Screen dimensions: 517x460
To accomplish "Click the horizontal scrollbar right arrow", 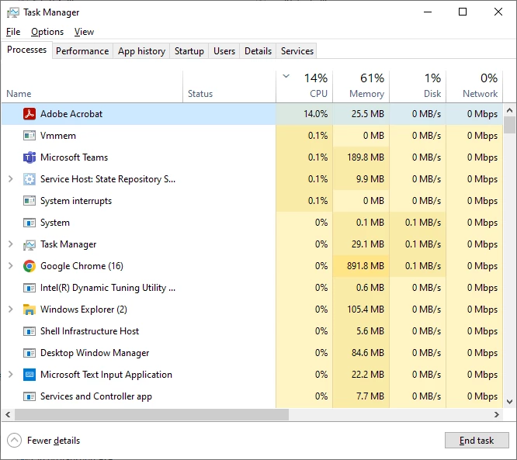I will [x=497, y=414].
